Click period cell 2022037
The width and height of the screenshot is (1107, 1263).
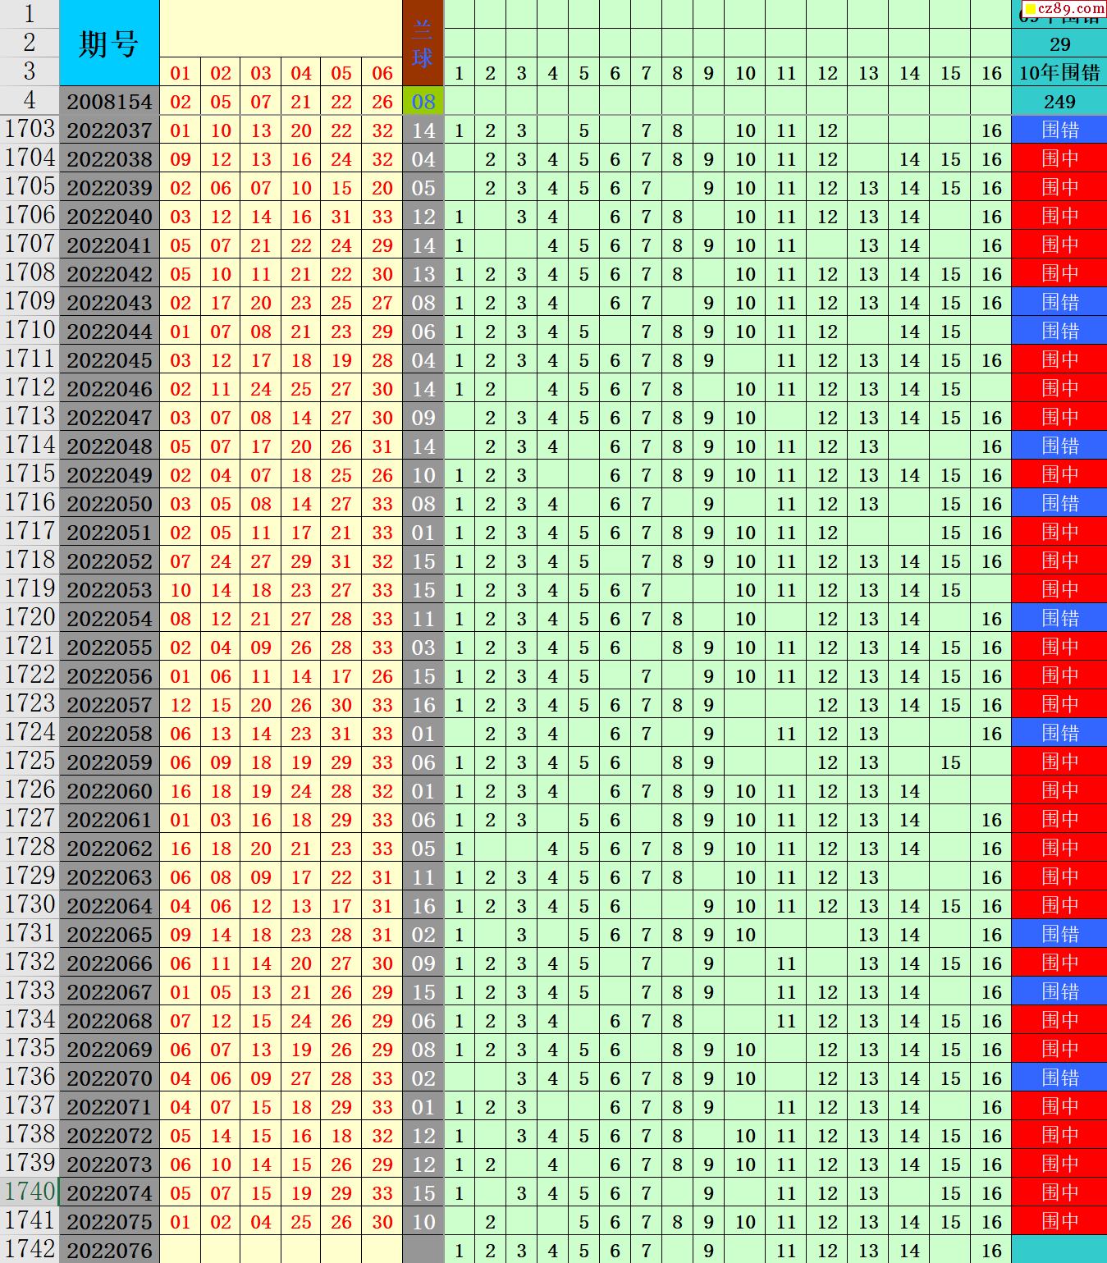[109, 130]
